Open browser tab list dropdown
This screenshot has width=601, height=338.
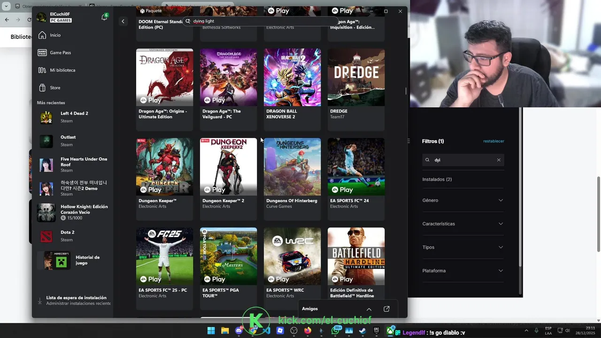[7, 7]
